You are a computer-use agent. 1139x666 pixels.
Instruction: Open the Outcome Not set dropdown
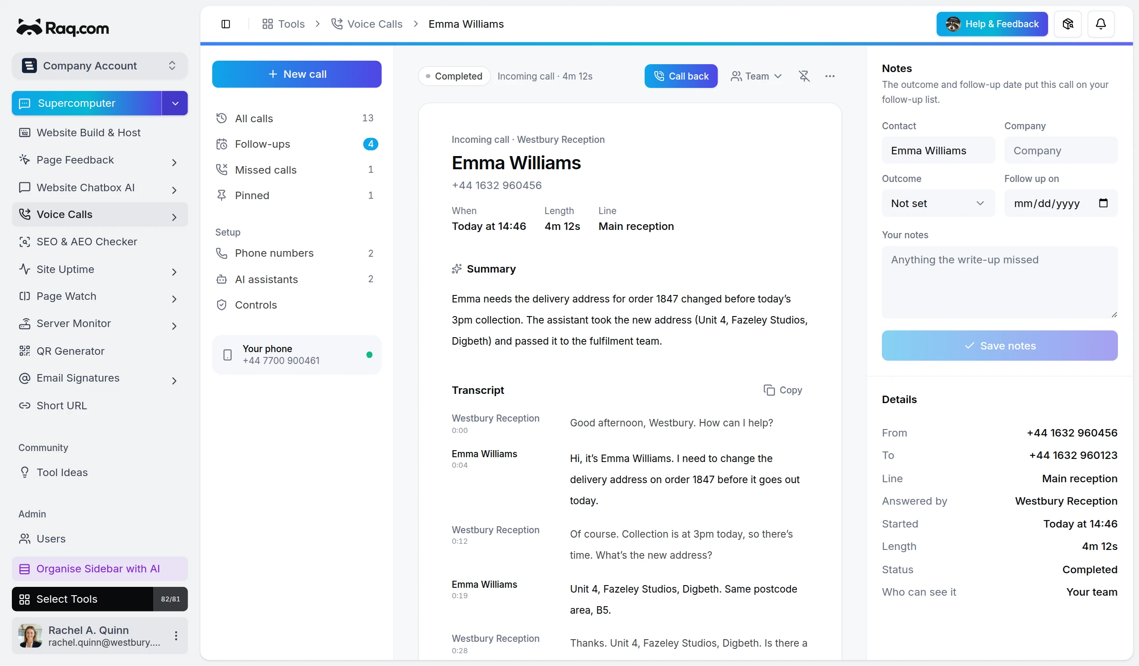938,203
